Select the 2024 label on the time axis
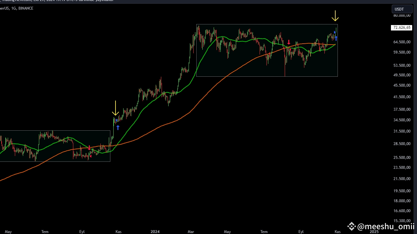 [155, 231]
